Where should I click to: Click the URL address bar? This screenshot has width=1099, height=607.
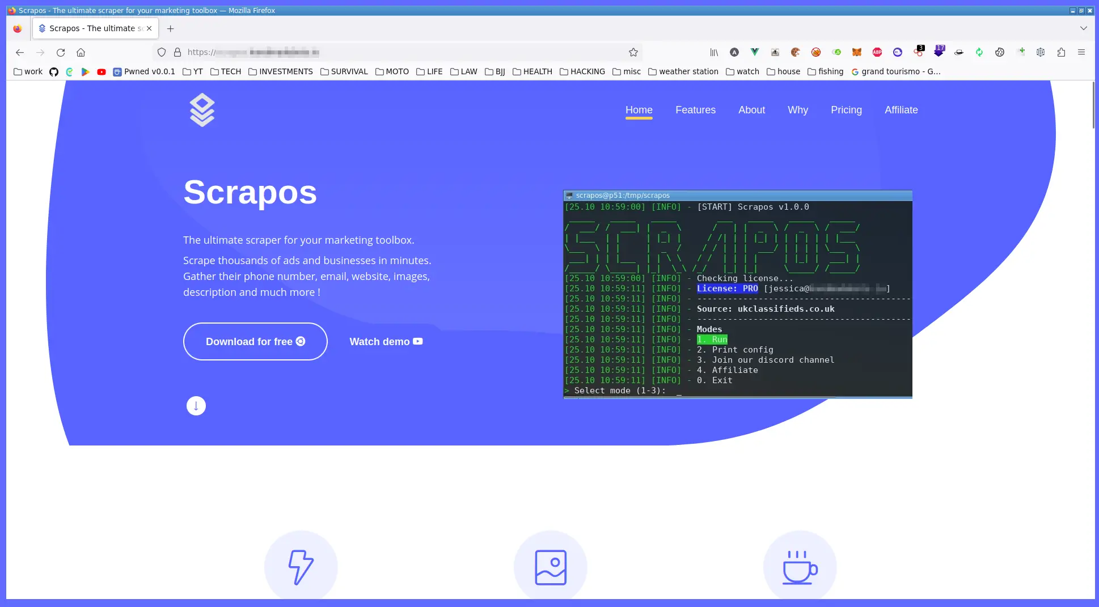397,52
